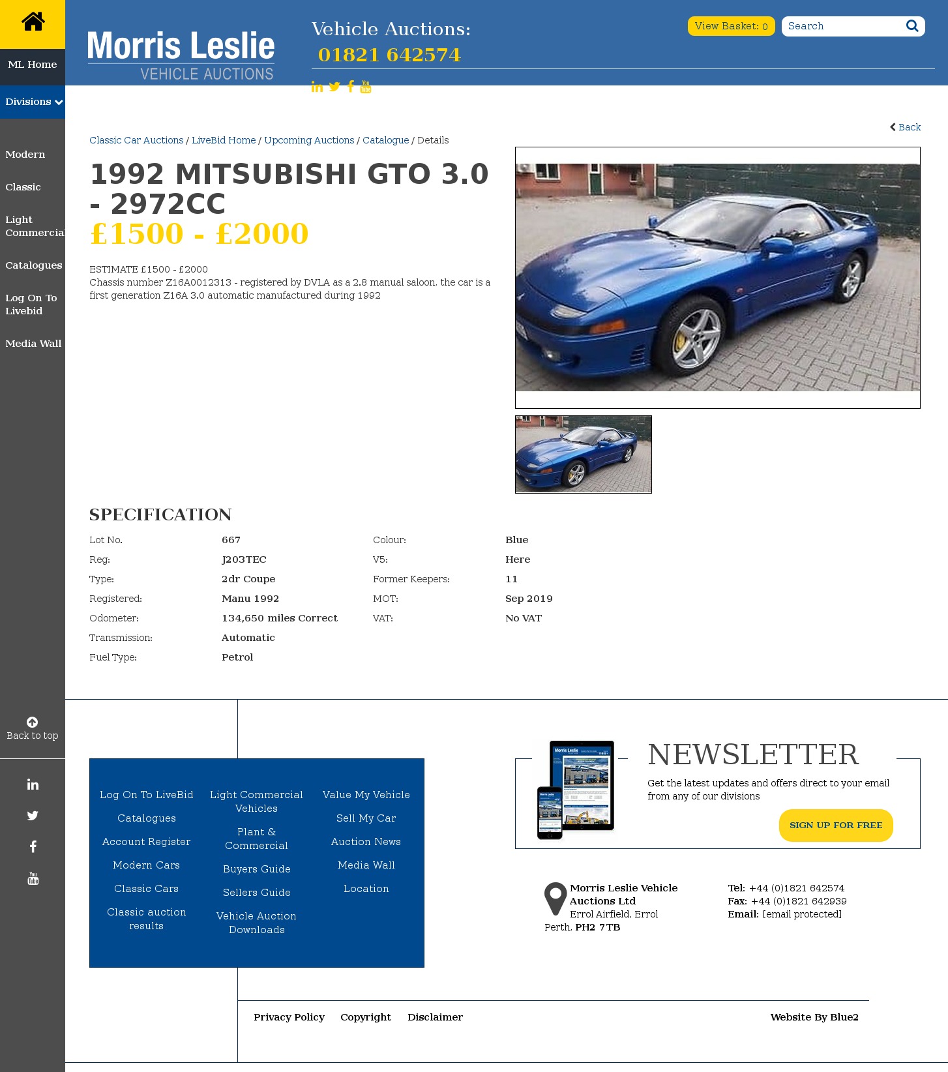948x1072 pixels.
Task: Click the MOT value Sep 2019
Action: pyautogui.click(x=529, y=599)
